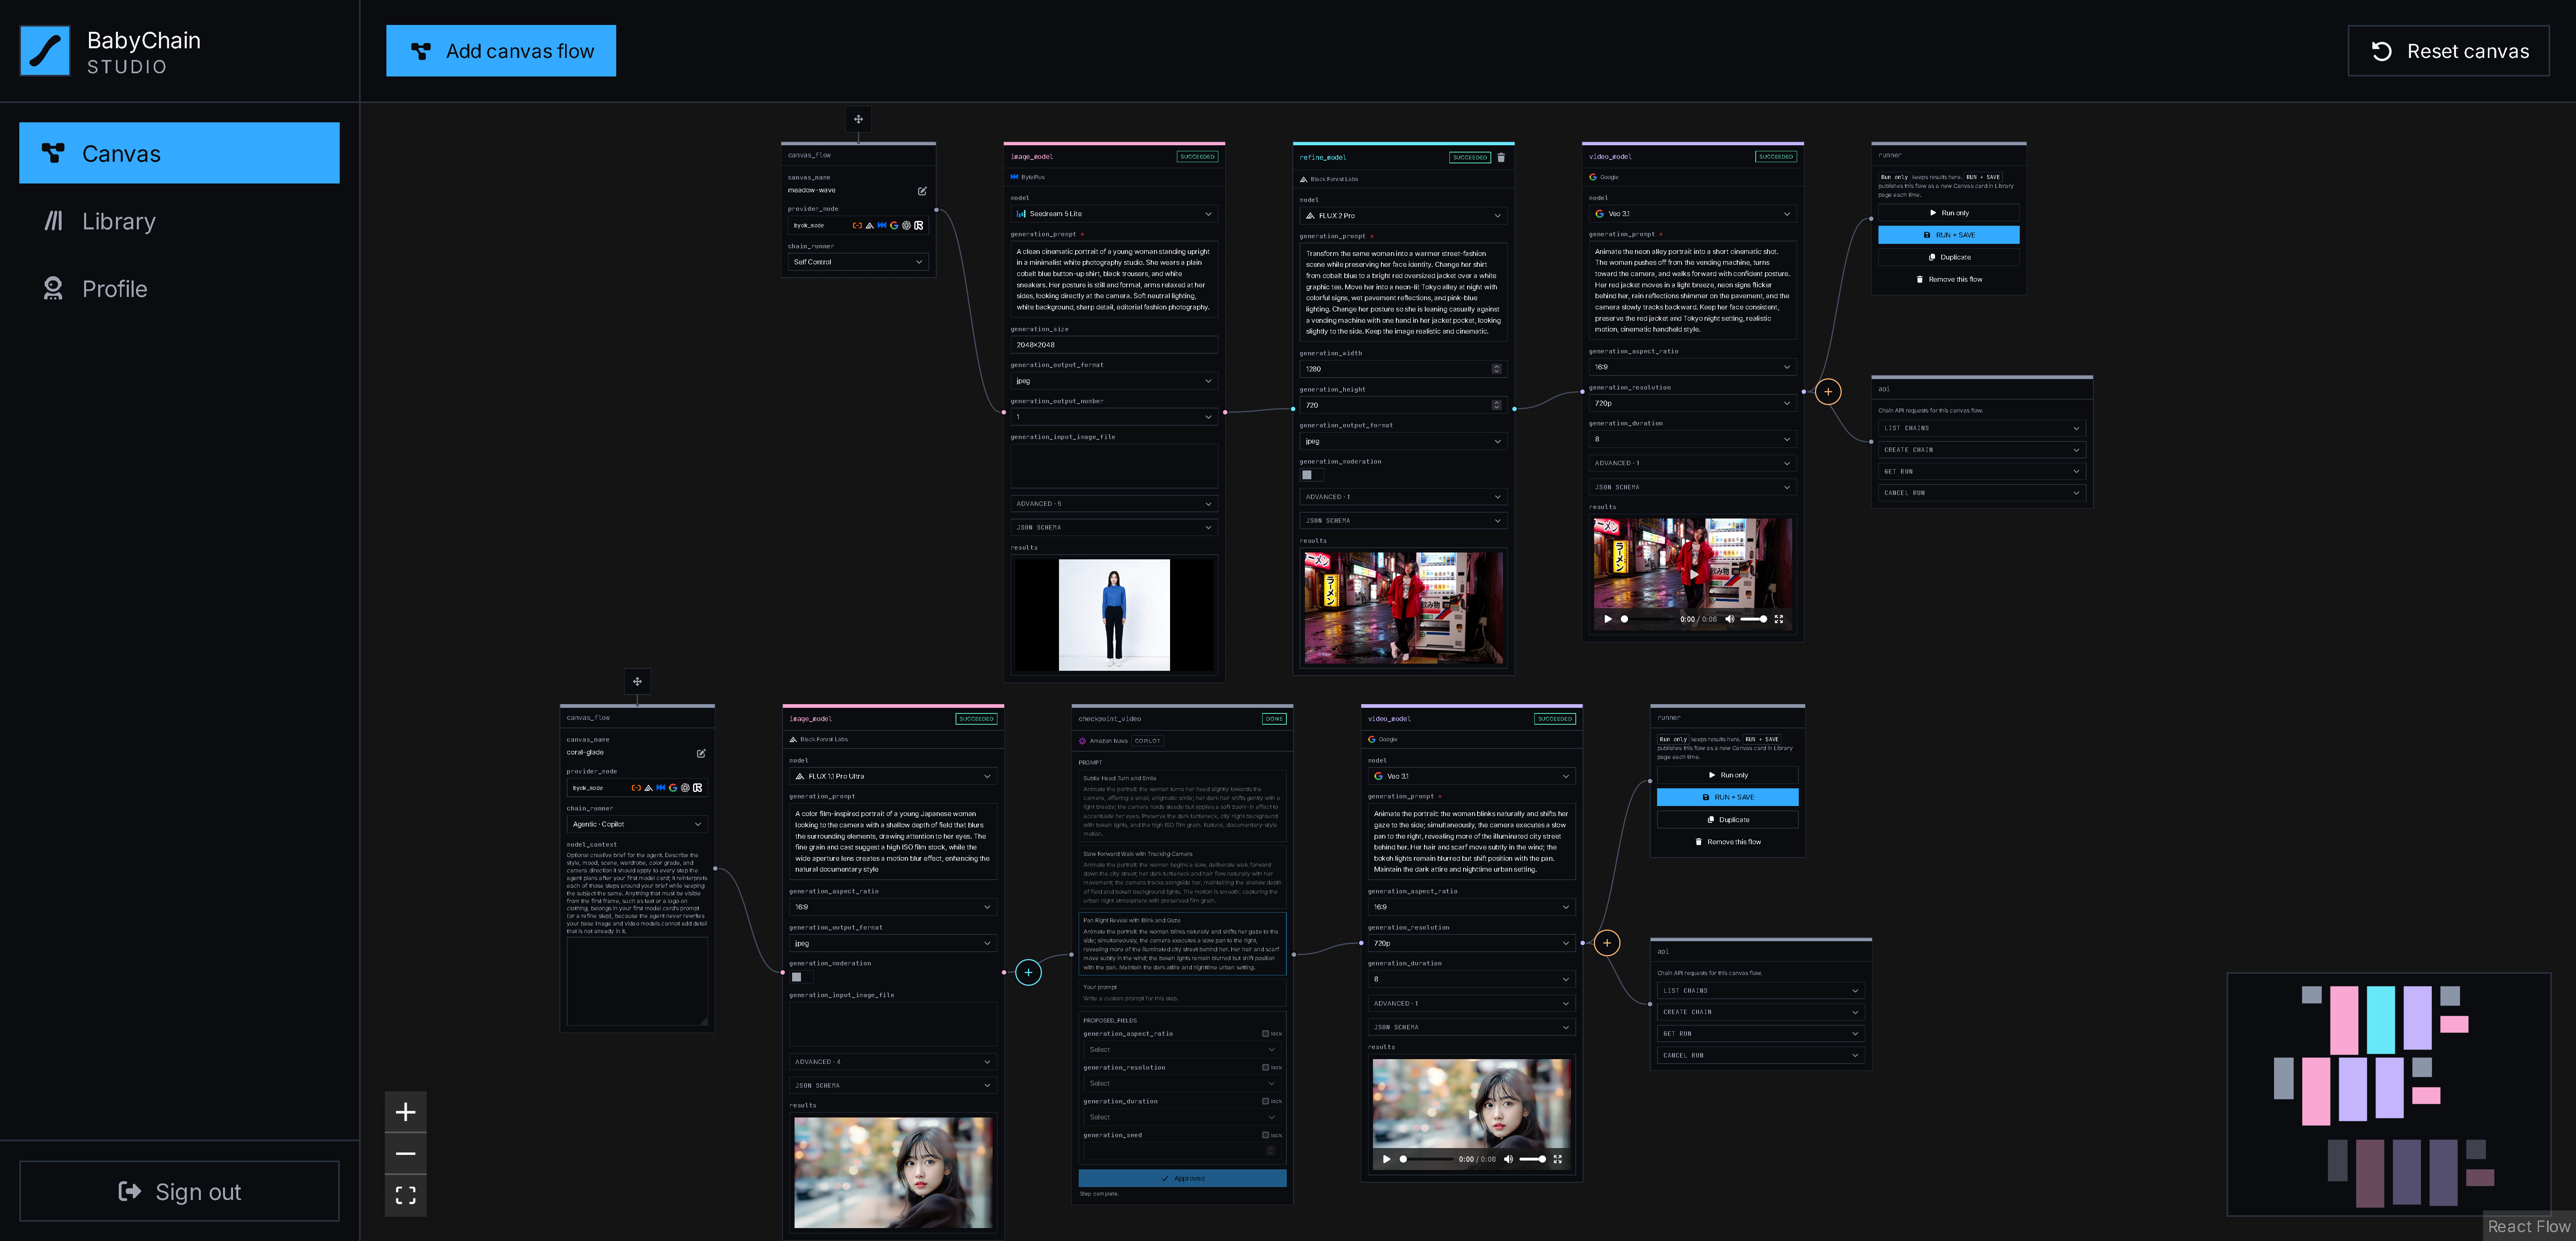Grab the move handle above meadow-wave flow
The height and width of the screenshot is (1241, 2576).
click(858, 119)
